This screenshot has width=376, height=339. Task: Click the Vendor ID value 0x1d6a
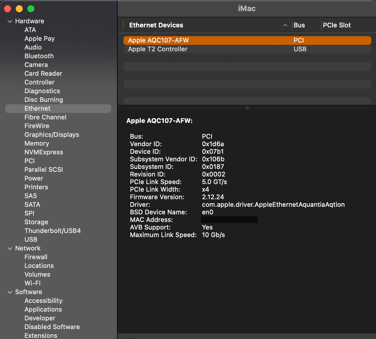pos(213,144)
